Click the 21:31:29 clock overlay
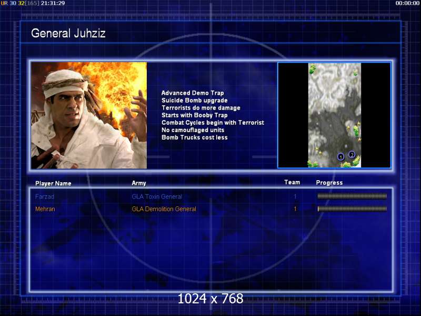Screen dimensions: 421x316 click(53, 3)
